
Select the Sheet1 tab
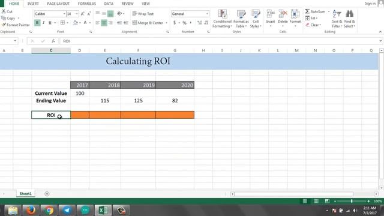(x=25, y=194)
